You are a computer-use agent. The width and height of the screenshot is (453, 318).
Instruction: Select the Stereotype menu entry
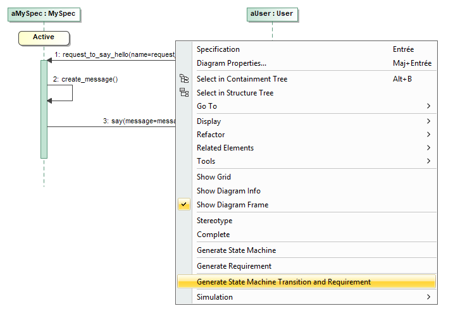(306, 221)
